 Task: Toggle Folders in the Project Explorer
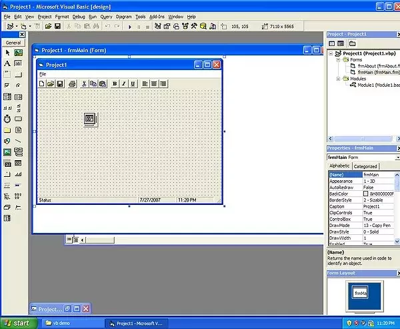click(352, 43)
